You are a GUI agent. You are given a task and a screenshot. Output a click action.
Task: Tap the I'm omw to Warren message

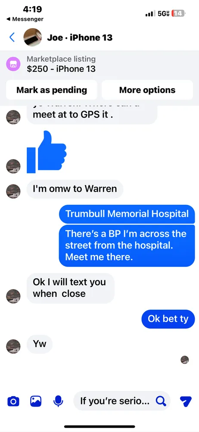[x=75, y=189]
